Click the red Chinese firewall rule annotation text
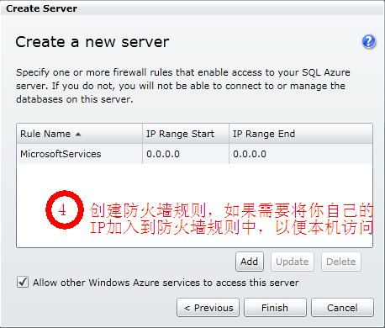 (x=232, y=219)
